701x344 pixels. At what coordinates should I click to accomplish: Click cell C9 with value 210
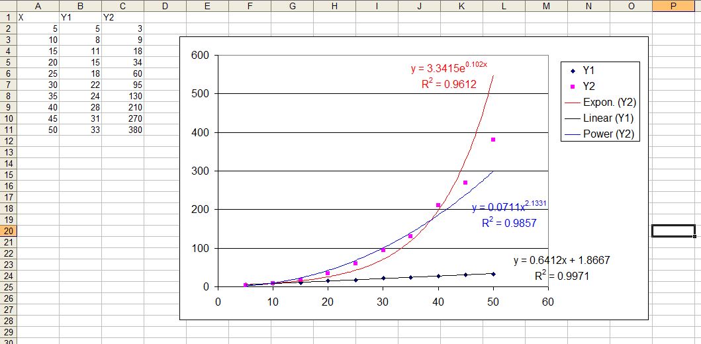pyautogui.click(x=123, y=108)
